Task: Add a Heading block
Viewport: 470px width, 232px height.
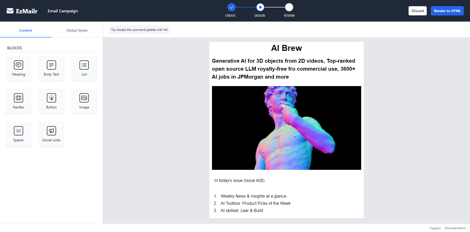Action: point(19,69)
